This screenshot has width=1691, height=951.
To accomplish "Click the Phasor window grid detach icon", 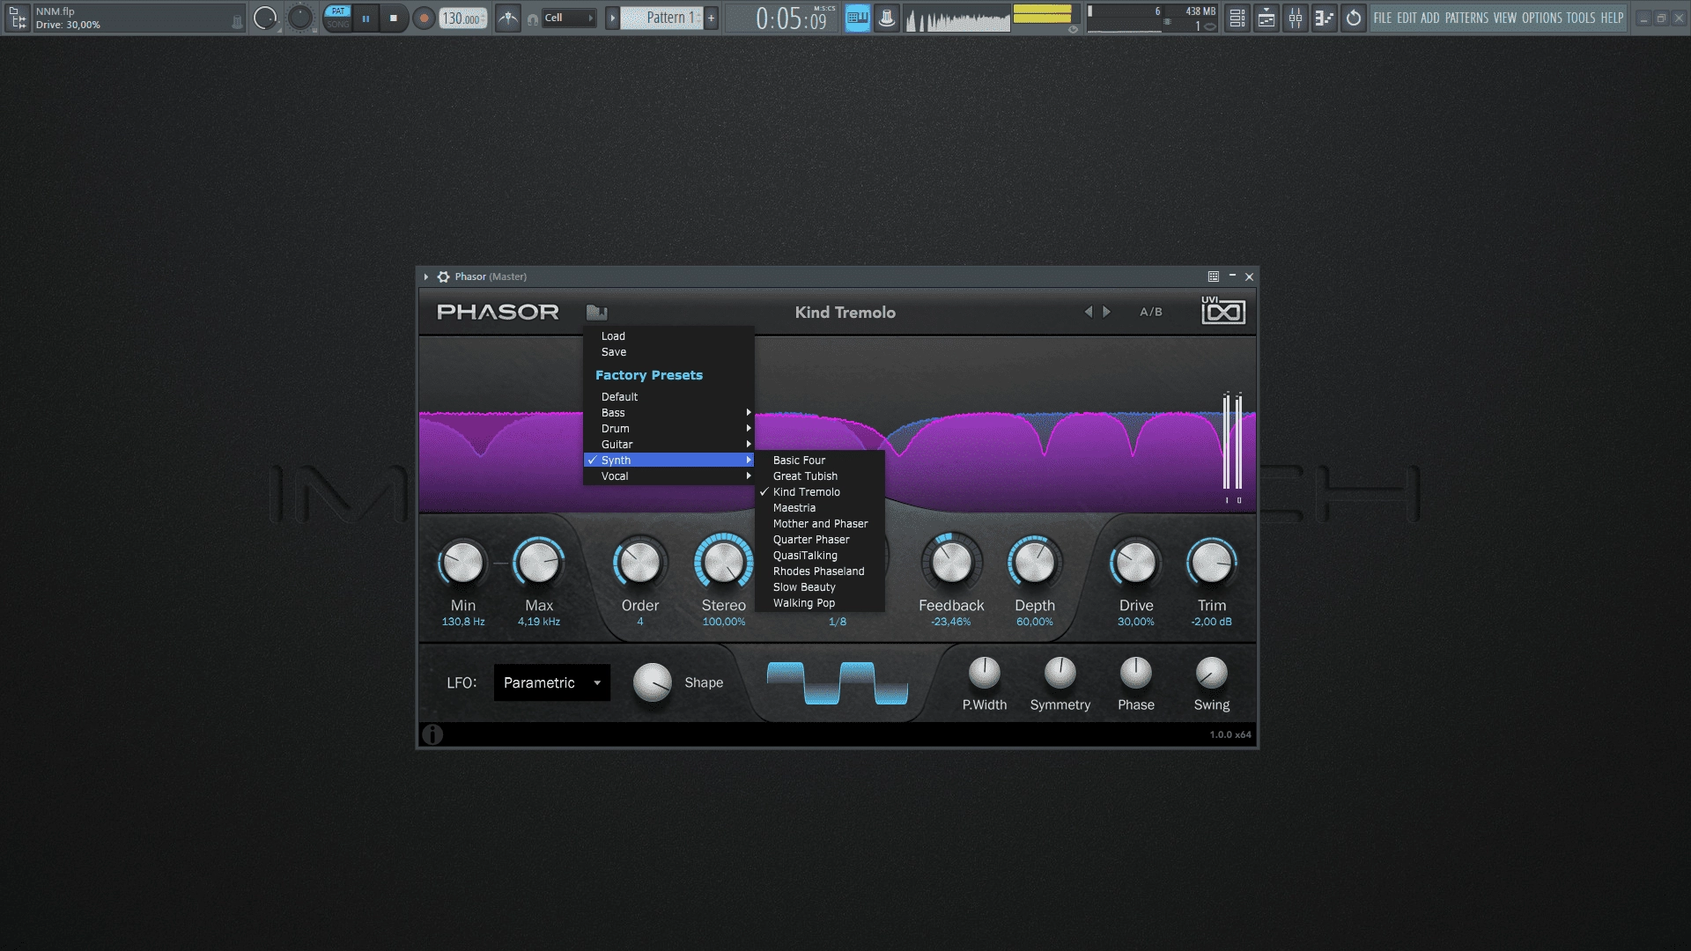I will pos(1214,276).
